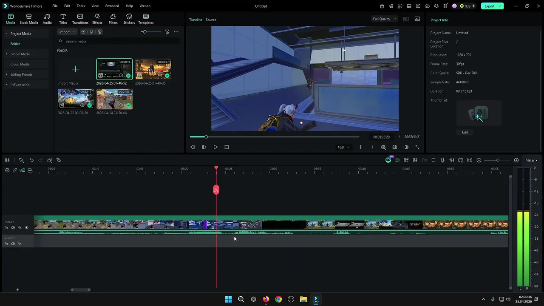
Task: Open support headset icon
Action: coord(436,6)
